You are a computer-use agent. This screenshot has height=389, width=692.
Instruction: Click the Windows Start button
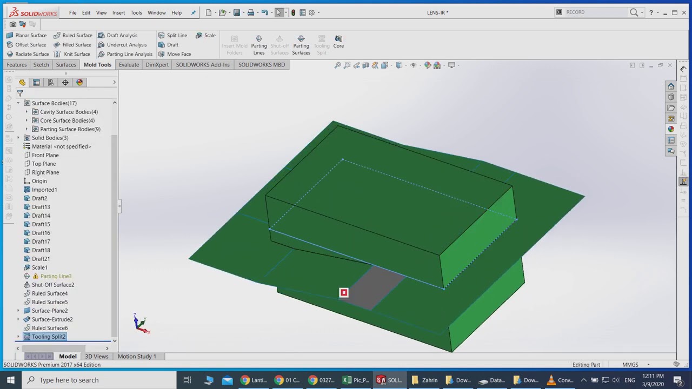(10, 380)
